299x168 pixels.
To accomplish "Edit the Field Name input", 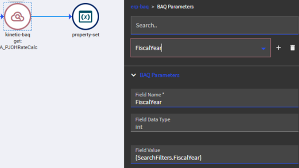I will (214, 102).
